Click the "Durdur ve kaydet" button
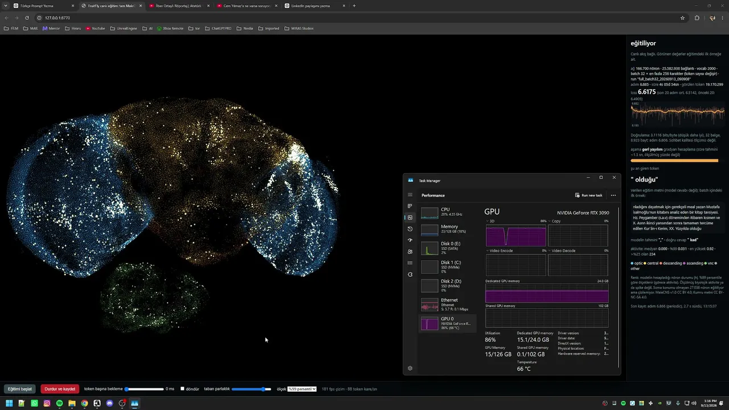The height and width of the screenshot is (410, 729). tap(60, 389)
